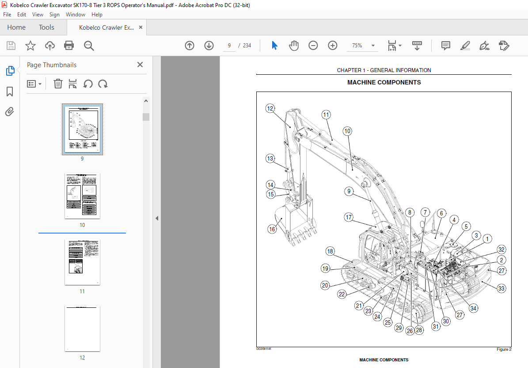The image size is (528, 368).
Task: Select the arrow selection tool
Action: [x=274, y=46]
